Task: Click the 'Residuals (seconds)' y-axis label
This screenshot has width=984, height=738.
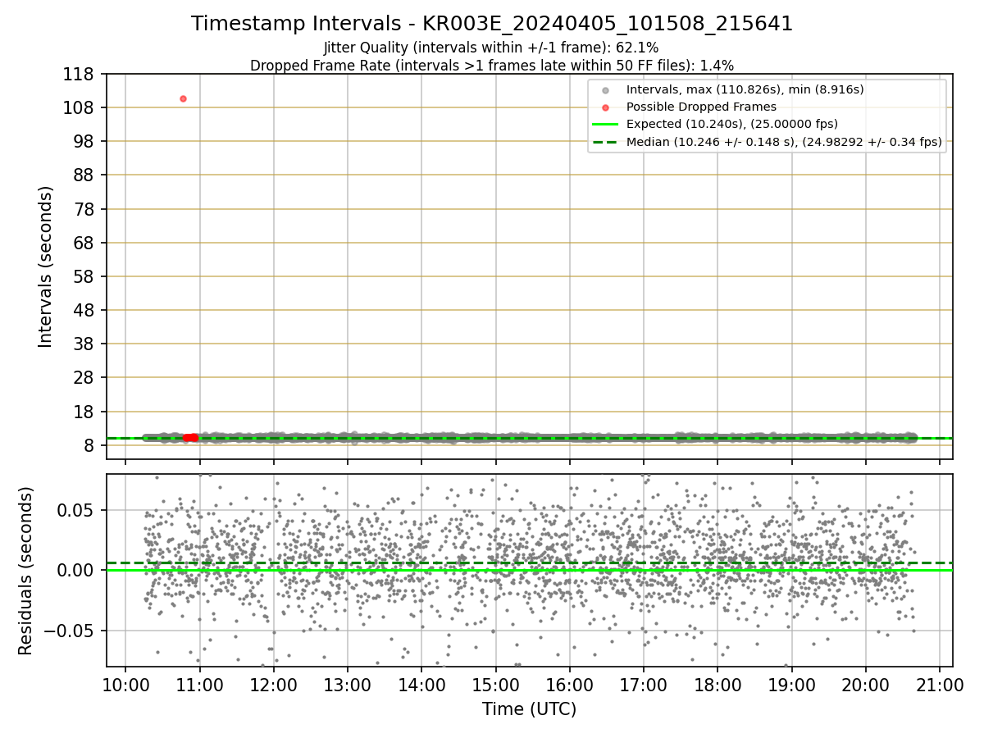Action: (26, 571)
